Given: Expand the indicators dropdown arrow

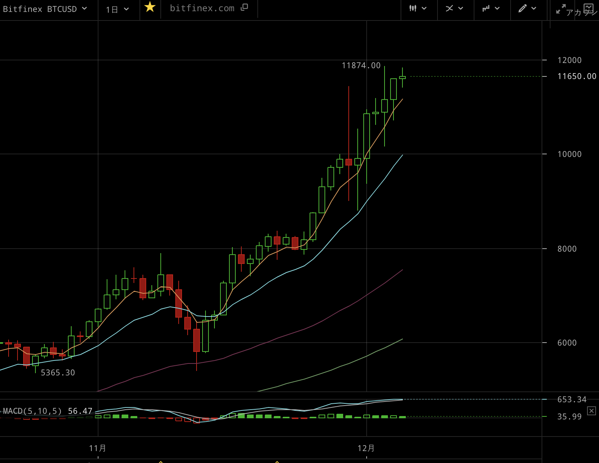Looking at the screenshot, I should (497, 8).
